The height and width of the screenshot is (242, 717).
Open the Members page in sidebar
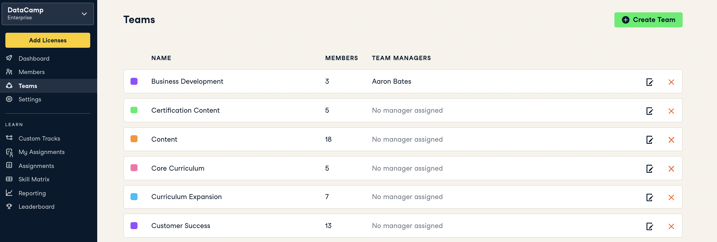[31, 72]
